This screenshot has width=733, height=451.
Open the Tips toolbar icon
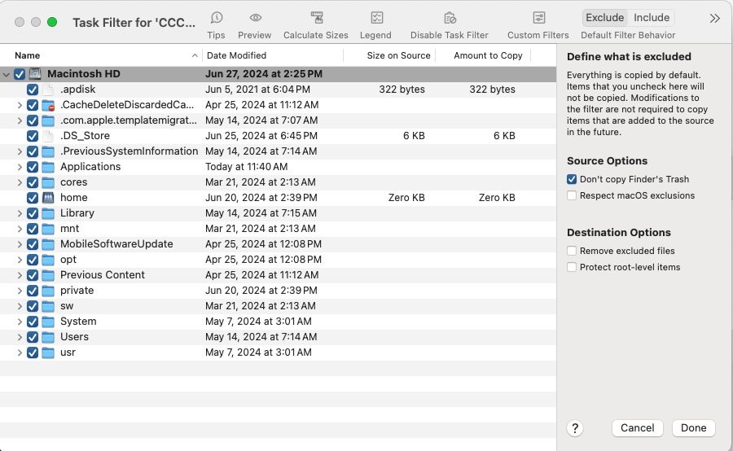(217, 18)
